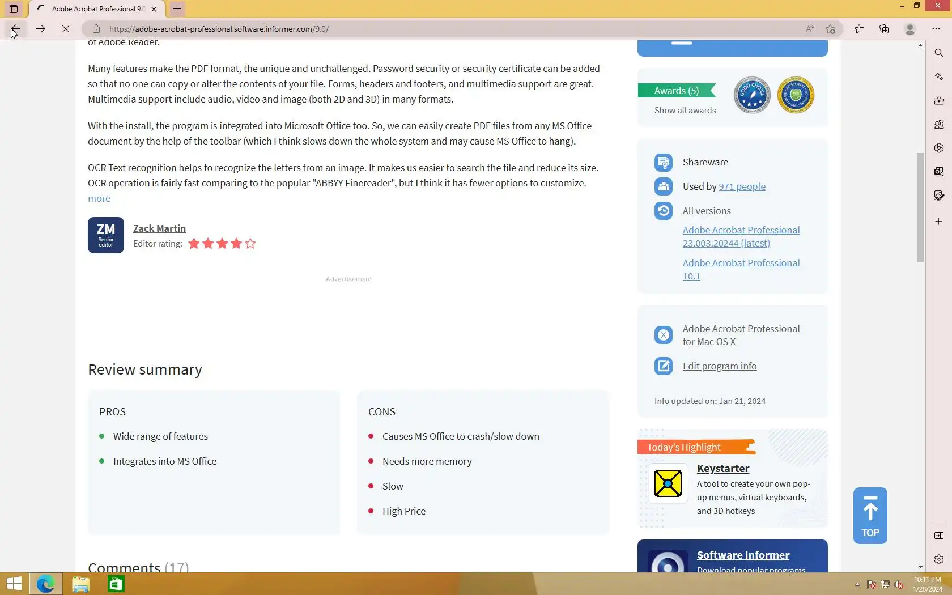
Task: Open sidebar search icon
Action: (939, 53)
